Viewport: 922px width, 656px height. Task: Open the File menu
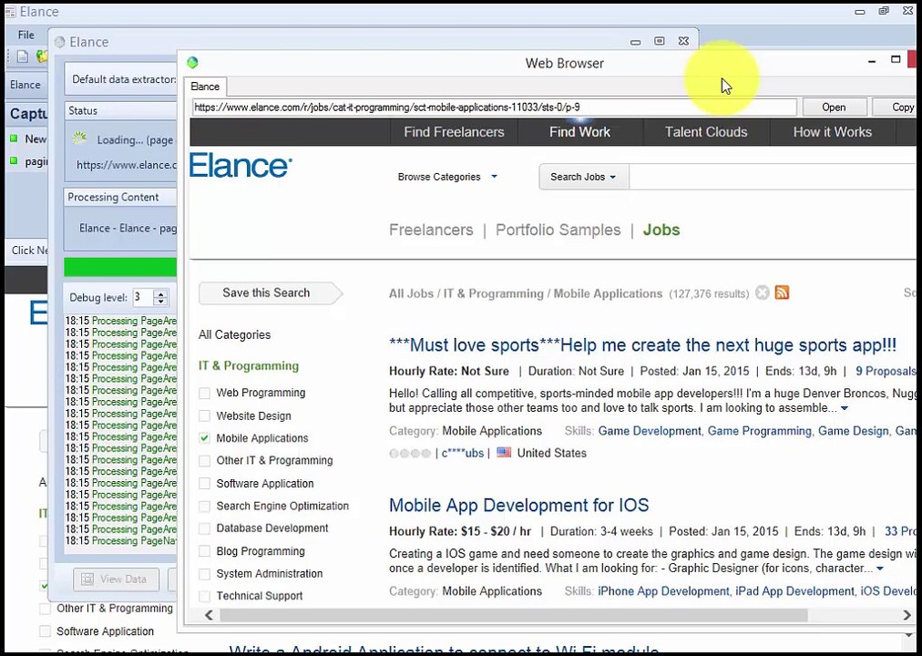(x=26, y=35)
